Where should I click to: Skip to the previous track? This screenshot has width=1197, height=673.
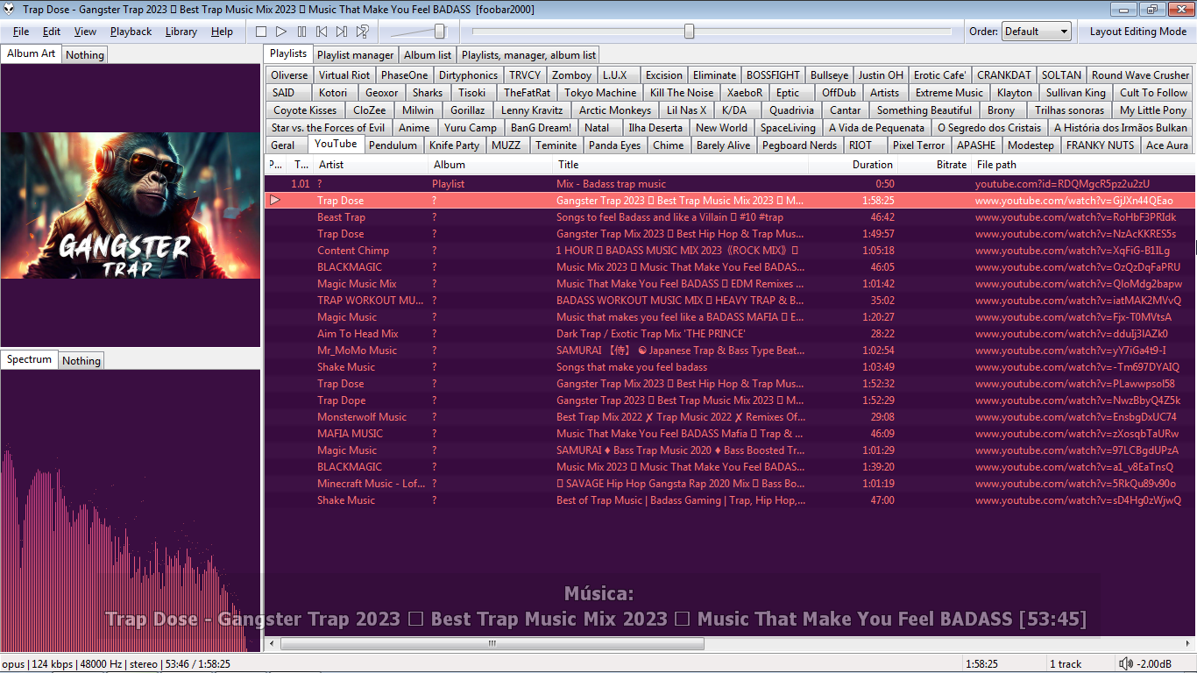322,32
